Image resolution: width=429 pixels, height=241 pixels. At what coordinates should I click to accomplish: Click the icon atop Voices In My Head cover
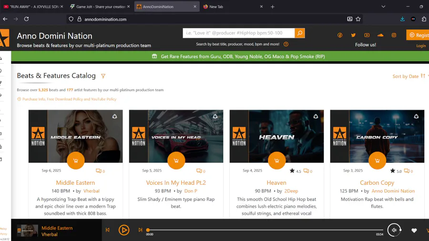[x=215, y=116]
